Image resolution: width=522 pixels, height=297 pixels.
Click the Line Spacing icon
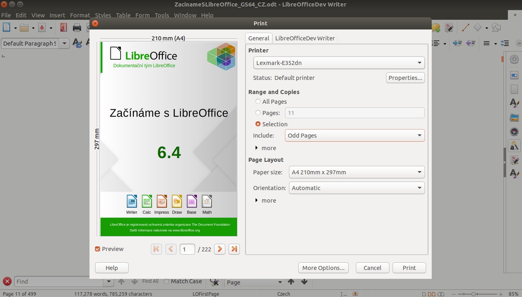point(487,43)
